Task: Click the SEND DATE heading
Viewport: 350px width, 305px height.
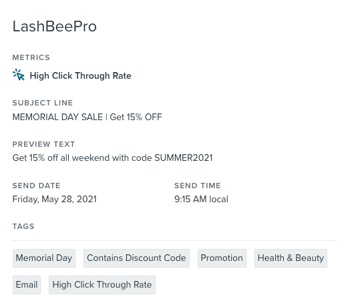Action: coord(36,186)
